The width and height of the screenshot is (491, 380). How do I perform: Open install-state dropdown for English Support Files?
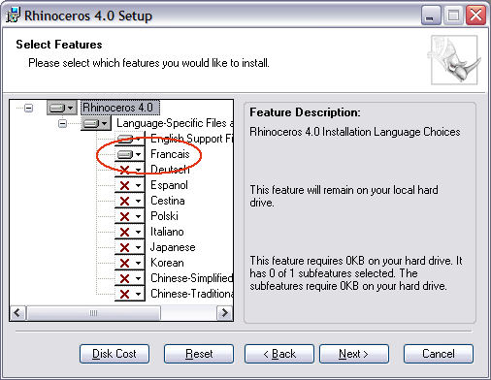(x=130, y=139)
